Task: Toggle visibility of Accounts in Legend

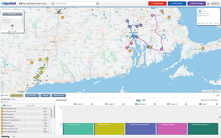Action: [200, 11]
